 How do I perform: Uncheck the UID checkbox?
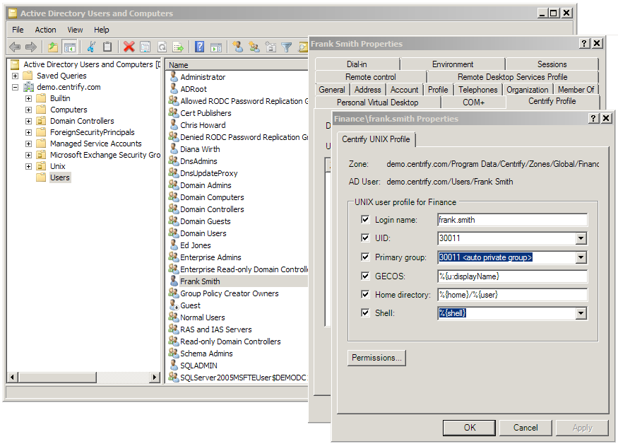click(365, 238)
